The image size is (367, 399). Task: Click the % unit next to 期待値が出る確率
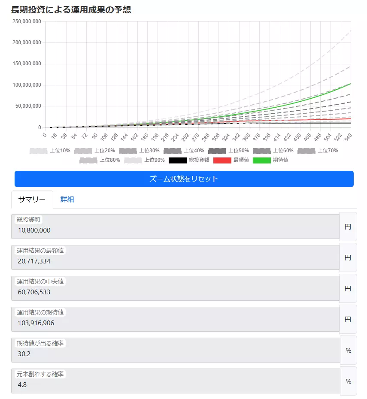(x=349, y=350)
